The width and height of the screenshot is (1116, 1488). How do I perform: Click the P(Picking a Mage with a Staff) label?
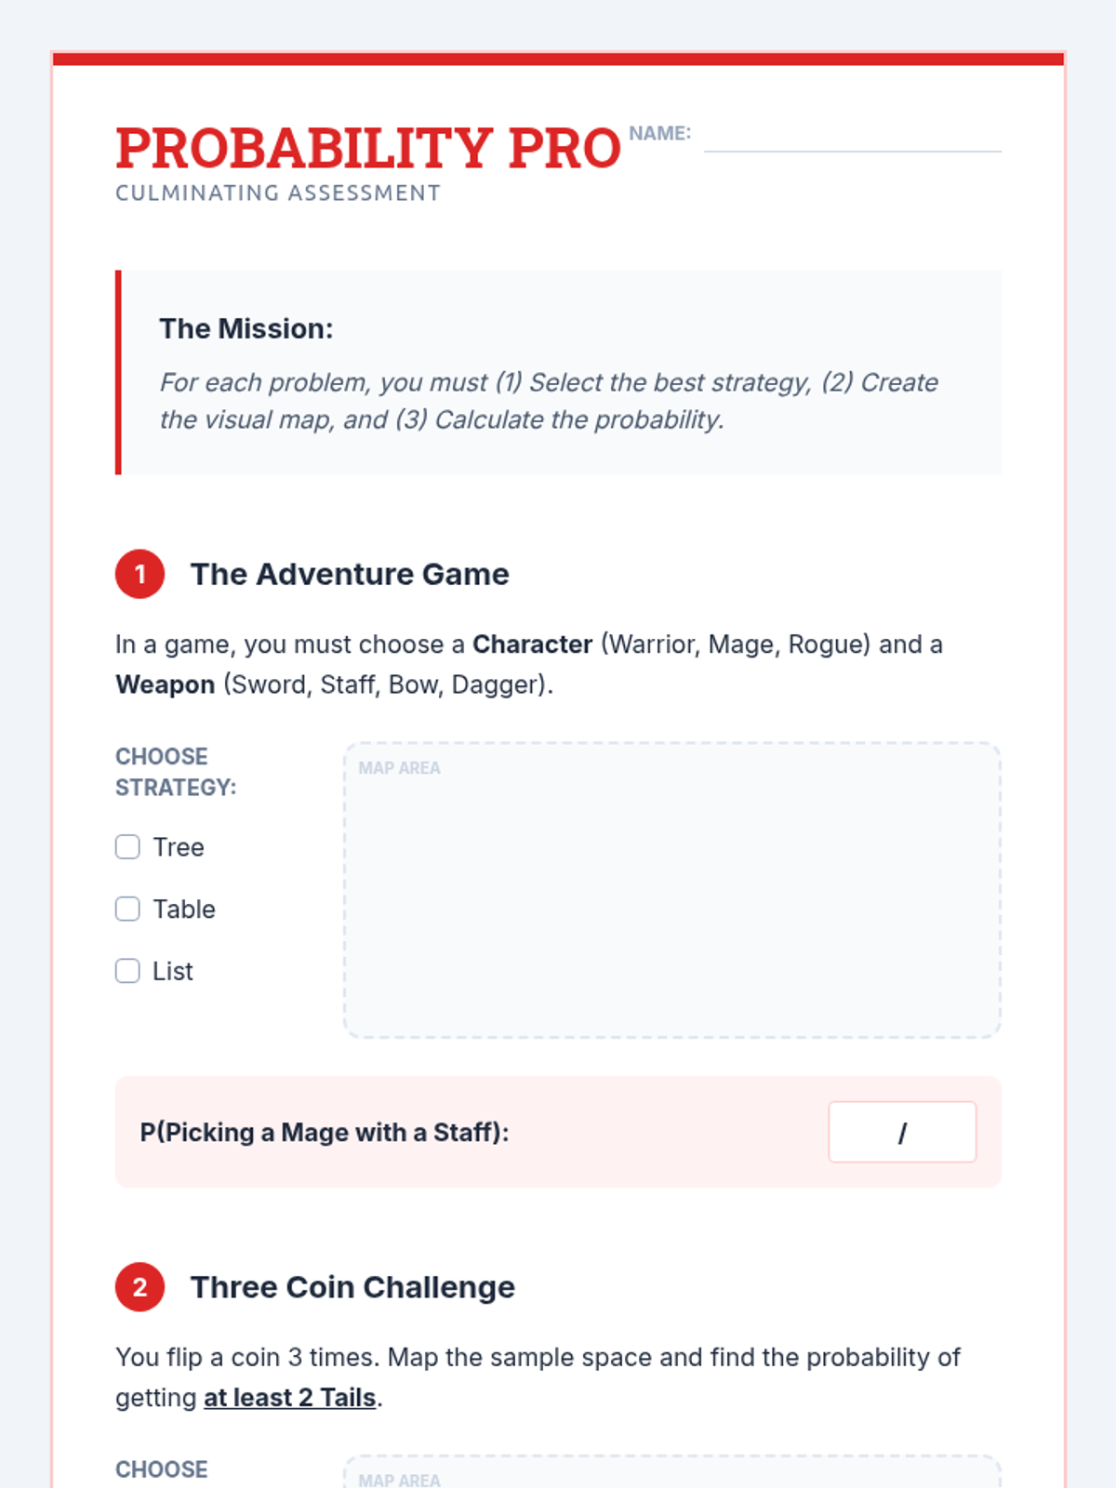[325, 1132]
